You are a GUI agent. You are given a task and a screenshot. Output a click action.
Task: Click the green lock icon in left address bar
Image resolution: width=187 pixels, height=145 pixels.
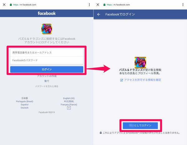11,5
